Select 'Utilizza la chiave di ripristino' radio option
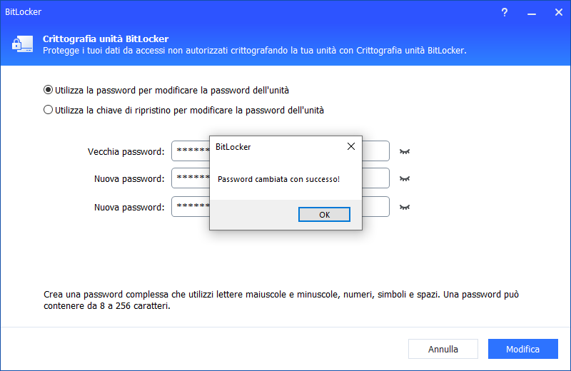This screenshot has width=571, height=371. pos(49,110)
